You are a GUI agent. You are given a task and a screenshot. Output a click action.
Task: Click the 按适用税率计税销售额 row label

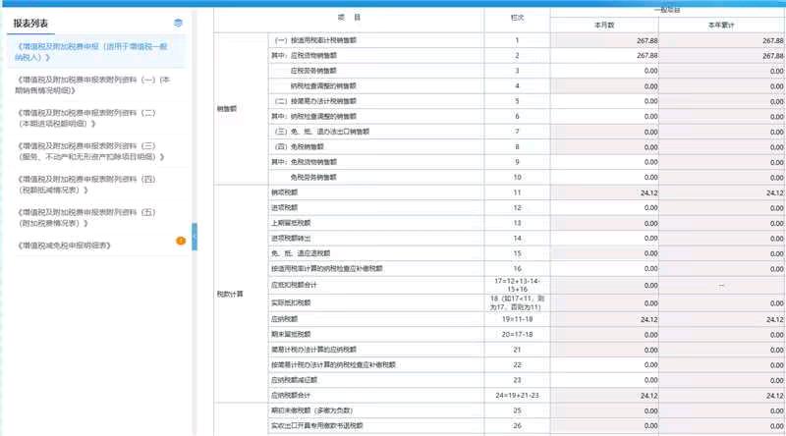315,40
